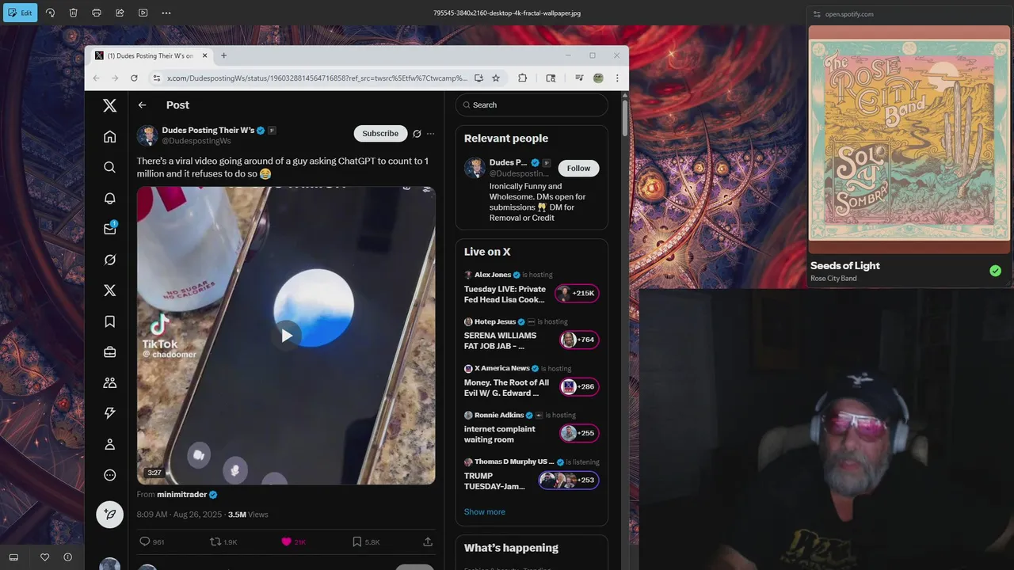1014x570 pixels.
Task: Open internet complaint waiting room space
Action: (531, 428)
